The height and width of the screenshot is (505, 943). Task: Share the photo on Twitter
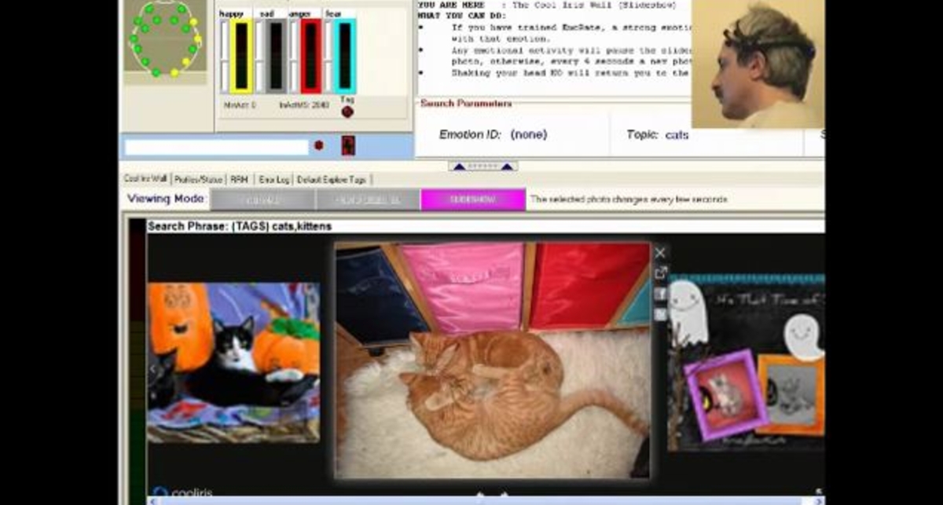660,314
